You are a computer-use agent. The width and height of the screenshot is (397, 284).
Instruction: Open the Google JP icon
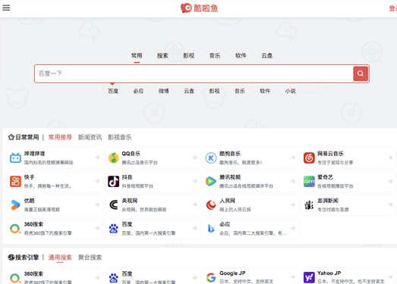pyautogui.click(x=211, y=277)
